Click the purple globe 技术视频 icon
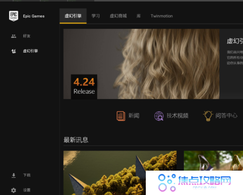Screen dimensions: 243x195 pos(159,116)
